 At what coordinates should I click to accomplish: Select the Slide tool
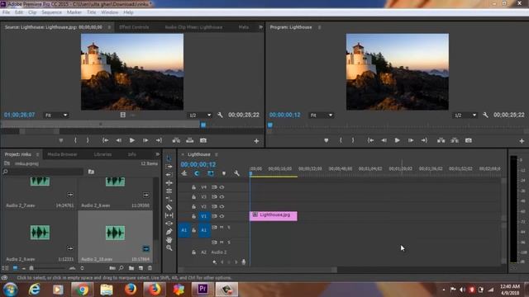coord(169,224)
